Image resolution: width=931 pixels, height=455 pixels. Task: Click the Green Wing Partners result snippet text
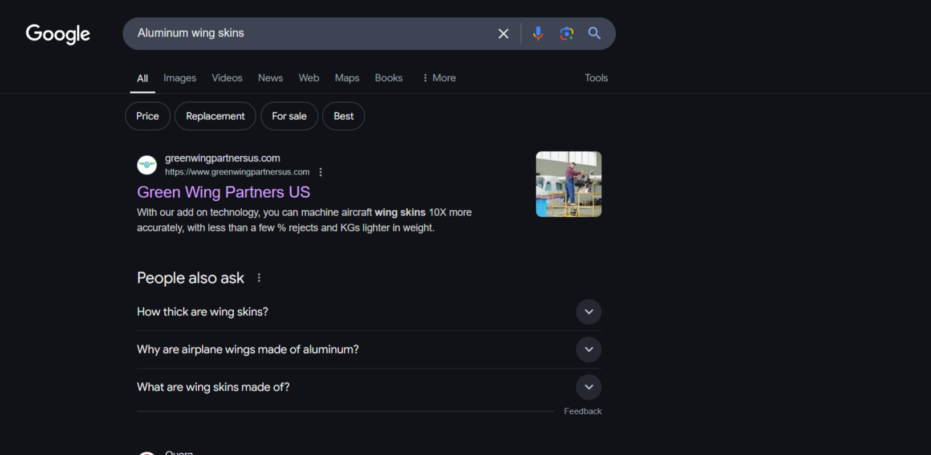304,220
